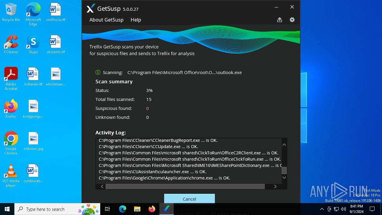The width and height of the screenshot is (382, 215).
Task: Click the horizontal scrollbar thumb in log
Action: 185,186
